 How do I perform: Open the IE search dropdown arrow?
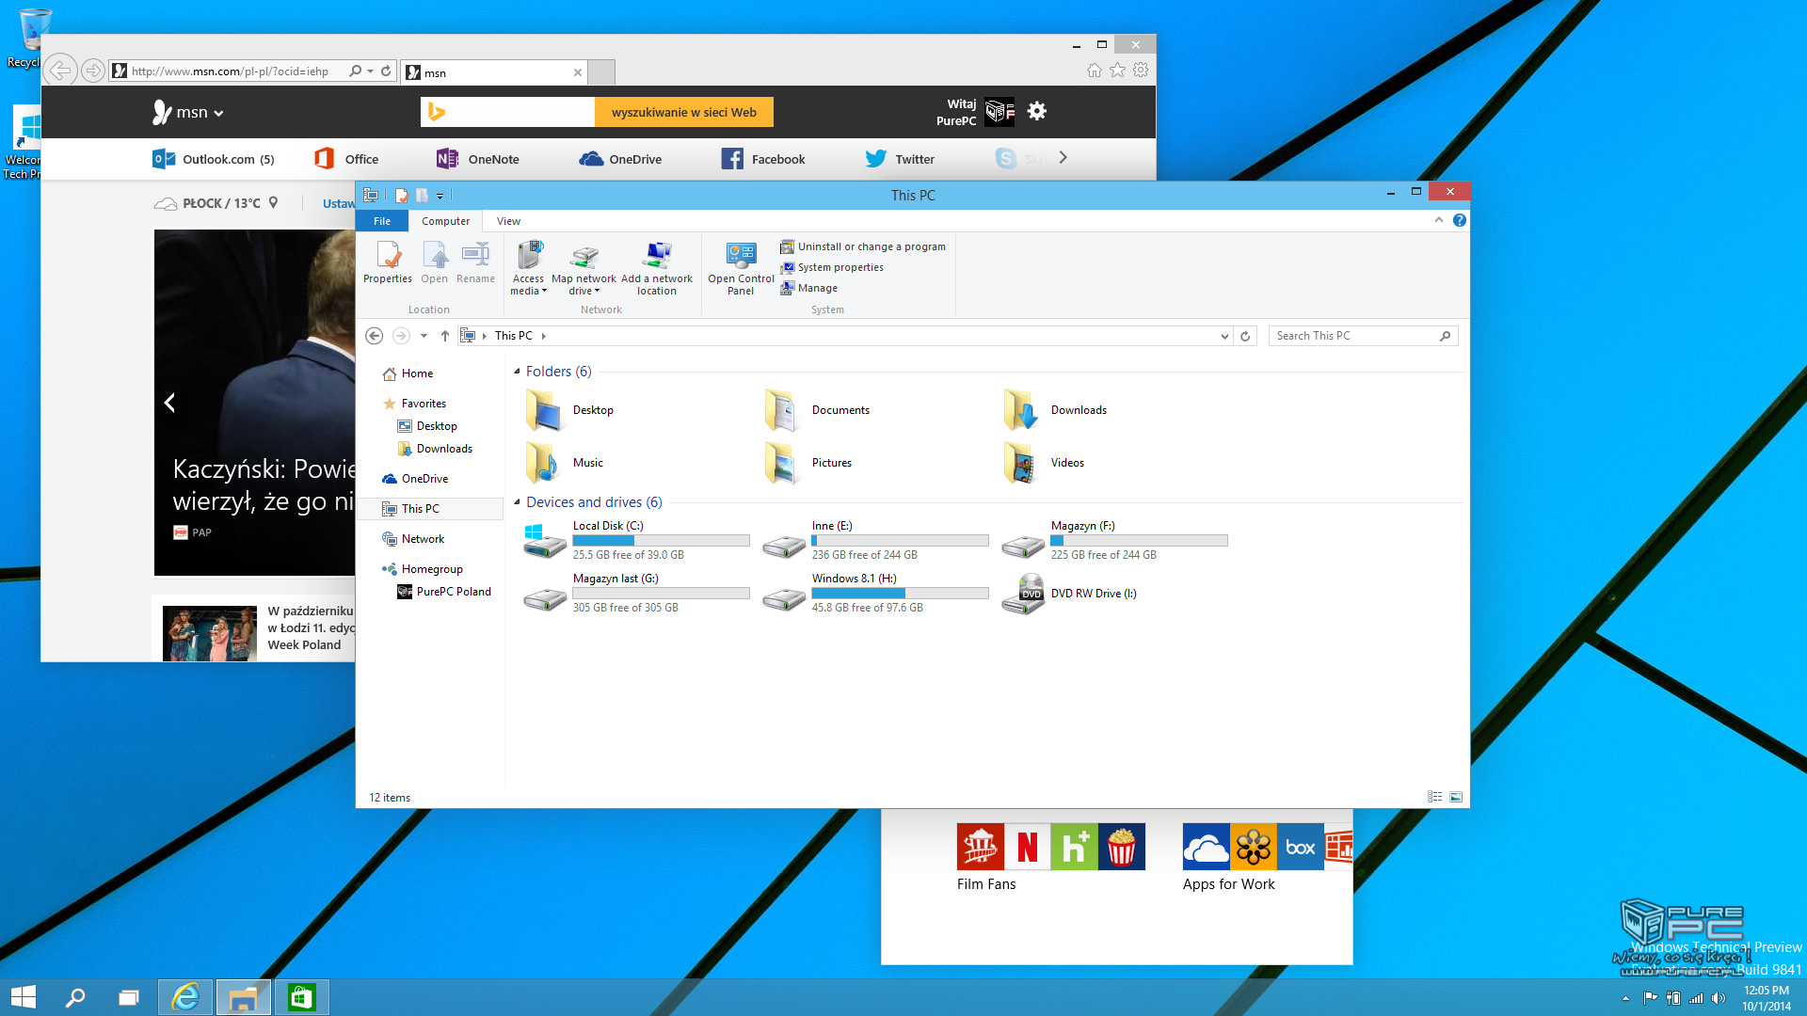click(370, 71)
